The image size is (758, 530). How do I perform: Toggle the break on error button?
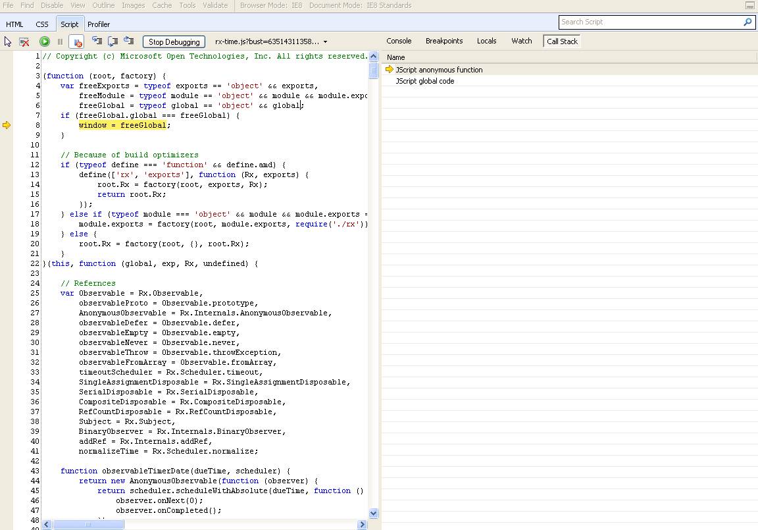click(x=76, y=41)
